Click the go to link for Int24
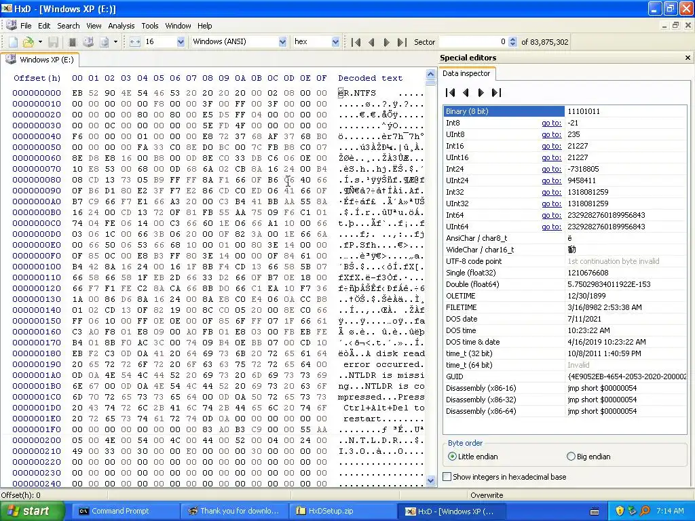 point(551,169)
